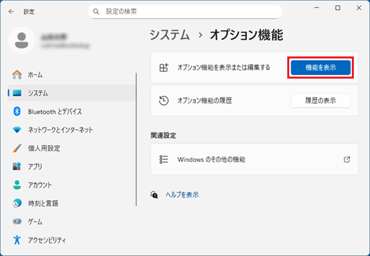Screen dimensions: 370x256
Task: Open the ヘルプを表示 link
Action: click(182, 195)
